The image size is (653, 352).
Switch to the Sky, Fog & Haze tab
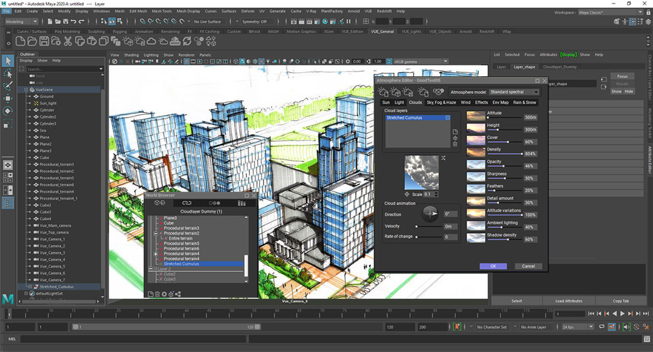(x=441, y=102)
